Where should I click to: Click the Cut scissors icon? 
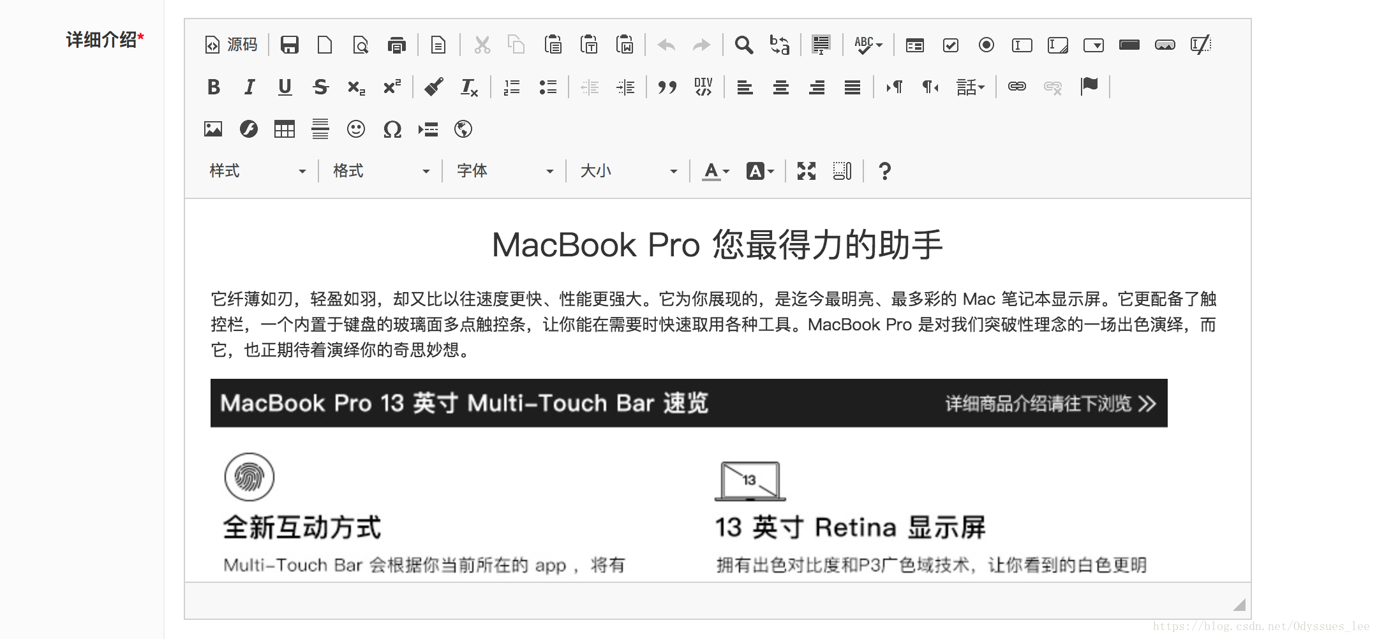tap(482, 45)
